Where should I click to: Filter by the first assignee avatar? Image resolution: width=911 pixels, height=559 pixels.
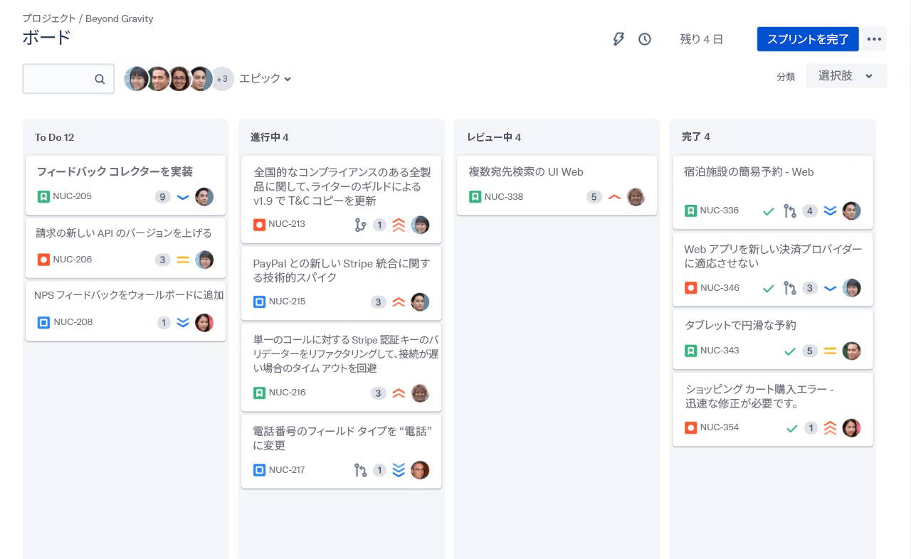136,79
